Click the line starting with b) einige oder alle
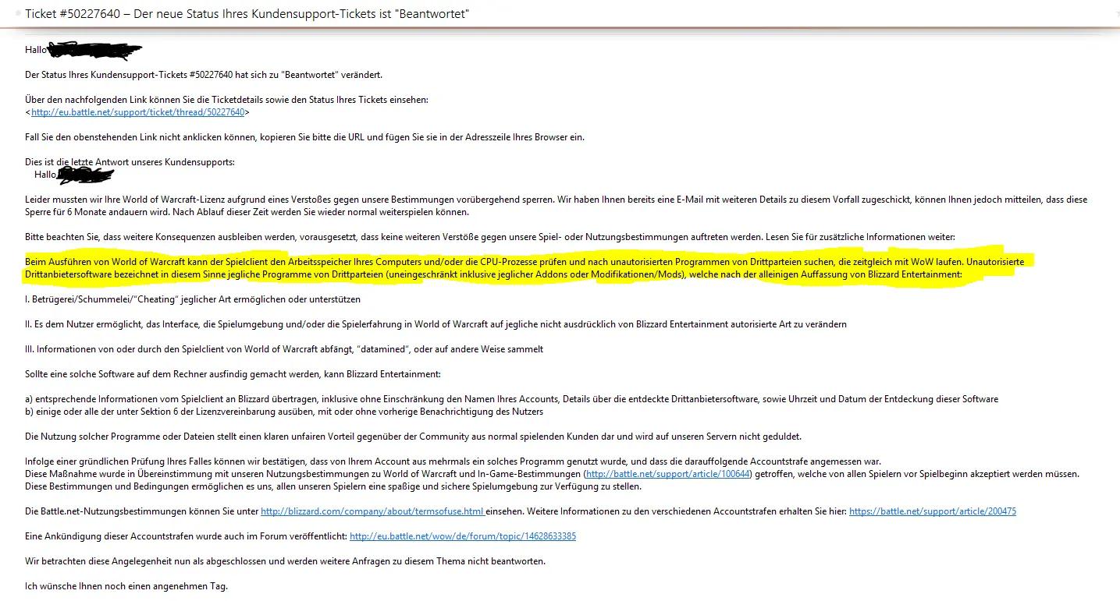1120x601 pixels. (284, 411)
